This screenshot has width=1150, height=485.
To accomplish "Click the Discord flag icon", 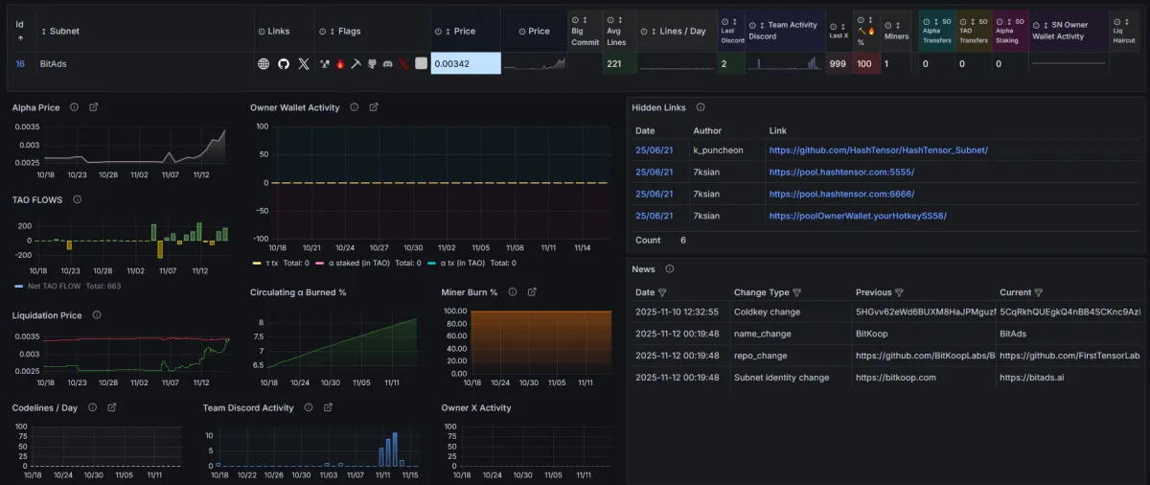I will [x=387, y=64].
